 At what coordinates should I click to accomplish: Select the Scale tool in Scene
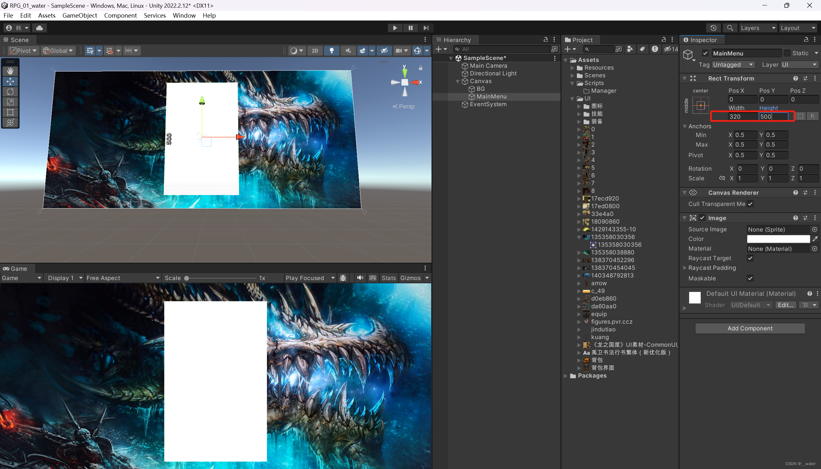10,102
